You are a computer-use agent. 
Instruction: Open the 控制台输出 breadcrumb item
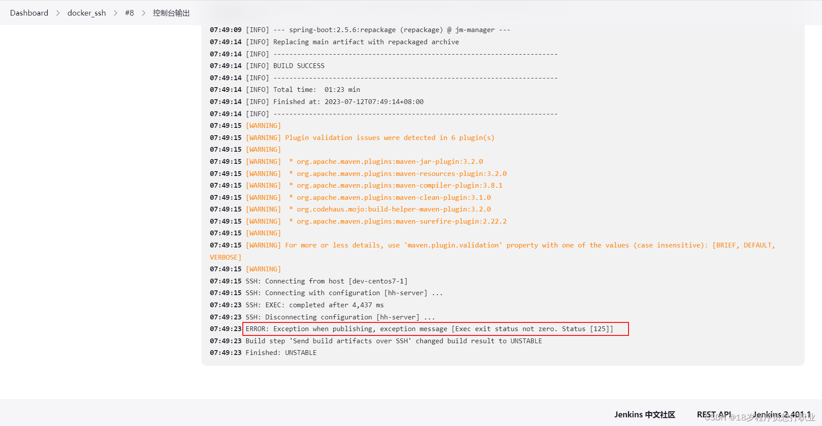click(171, 13)
